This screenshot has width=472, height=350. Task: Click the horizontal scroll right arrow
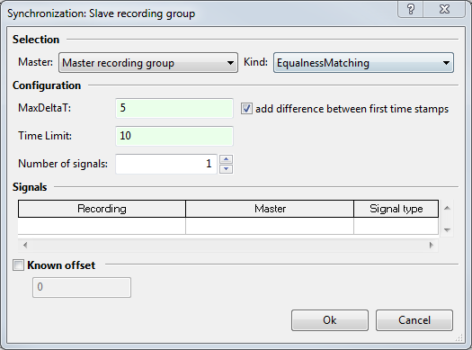(x=432, y=246)
